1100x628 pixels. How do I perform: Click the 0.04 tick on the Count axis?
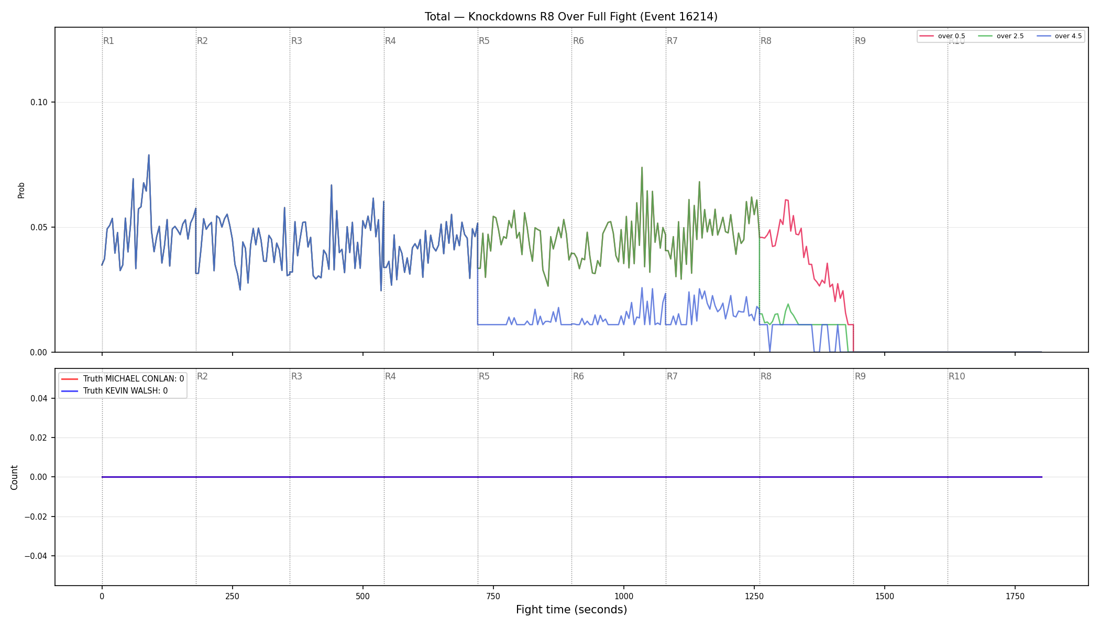pos(39,398)
